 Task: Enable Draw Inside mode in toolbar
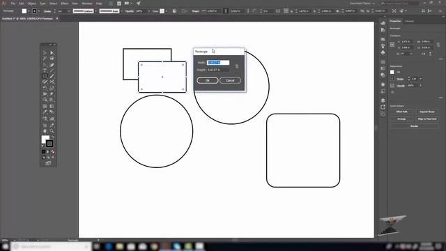point(53,158)
